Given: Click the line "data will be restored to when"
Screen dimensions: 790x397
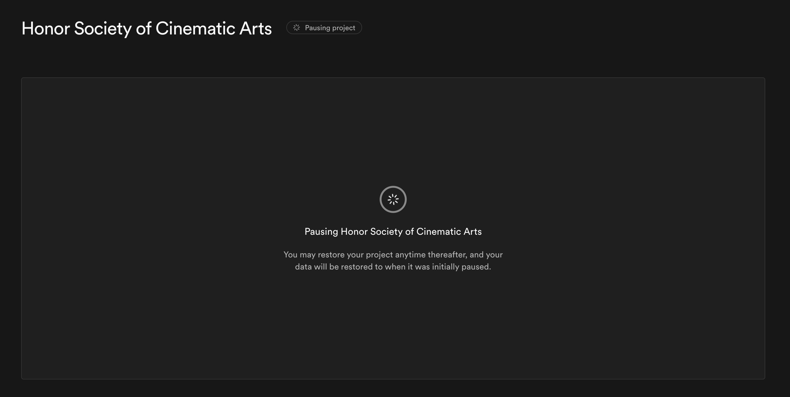Looking at the screenshot, I should click(x=393, y=266).
